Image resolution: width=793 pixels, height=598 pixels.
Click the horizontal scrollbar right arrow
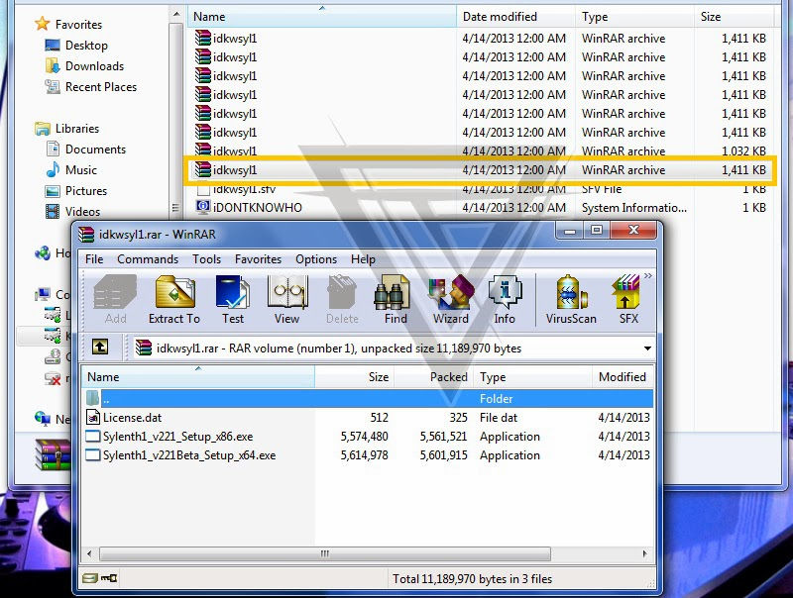coord(645,553)
